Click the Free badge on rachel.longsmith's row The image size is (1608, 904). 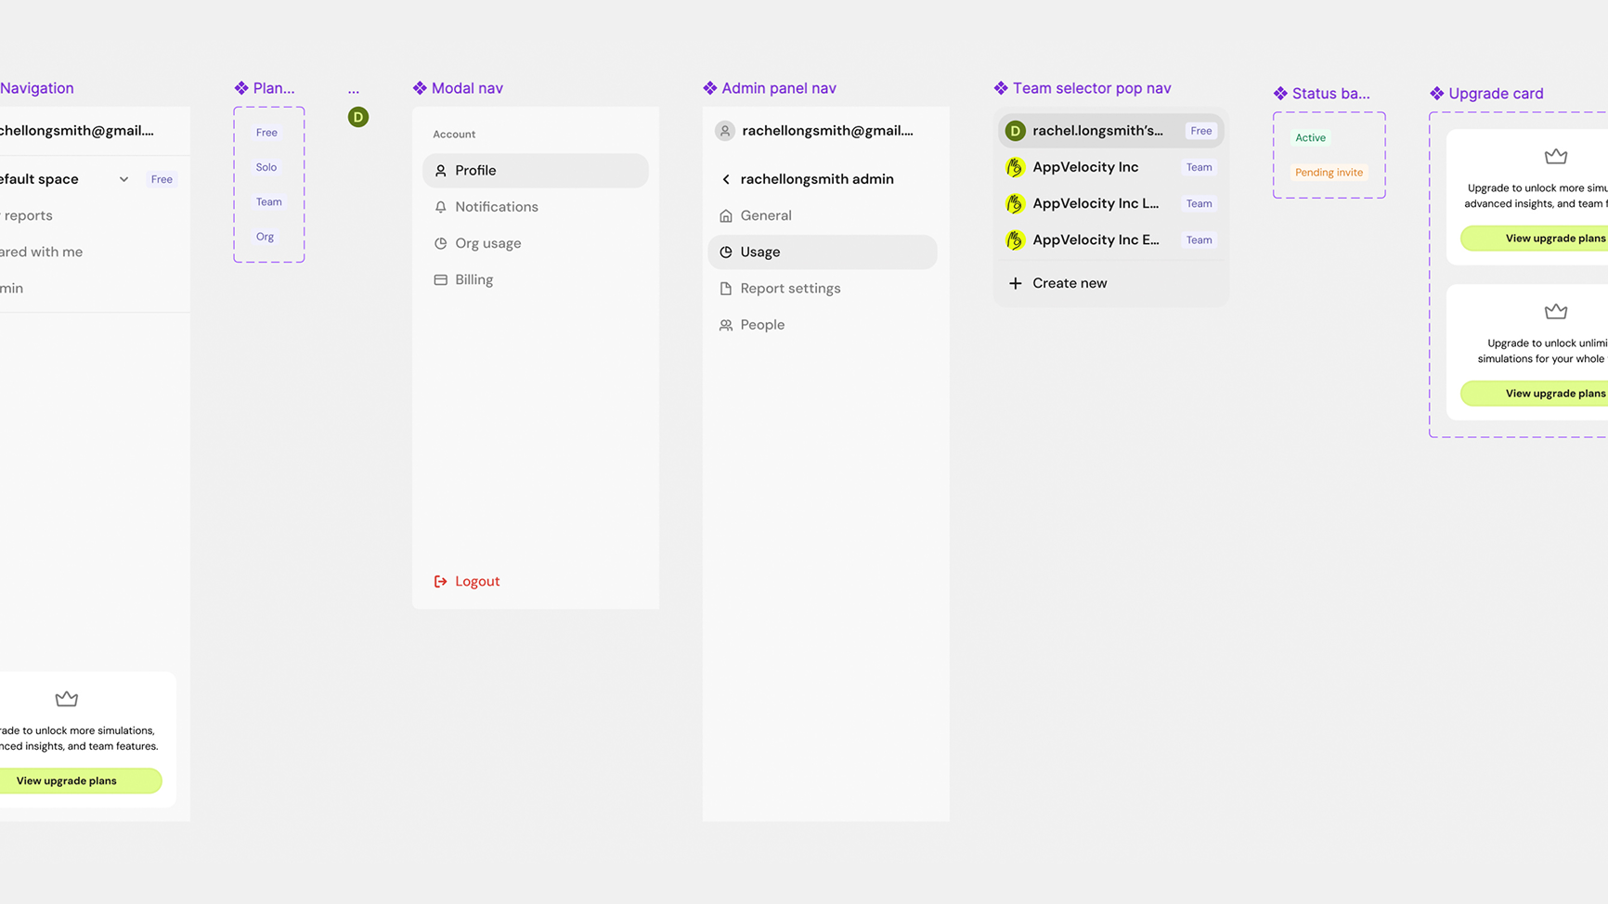[x=1201, y=131]
